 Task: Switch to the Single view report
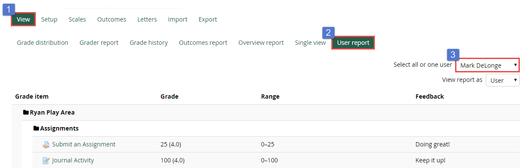pyautogui.click(x=311, y=43)
